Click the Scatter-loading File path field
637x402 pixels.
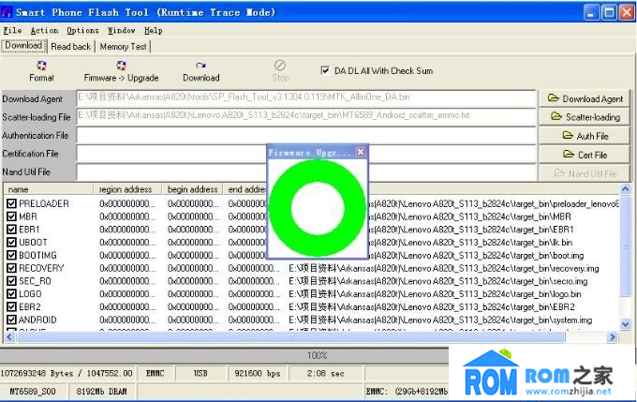306,116
